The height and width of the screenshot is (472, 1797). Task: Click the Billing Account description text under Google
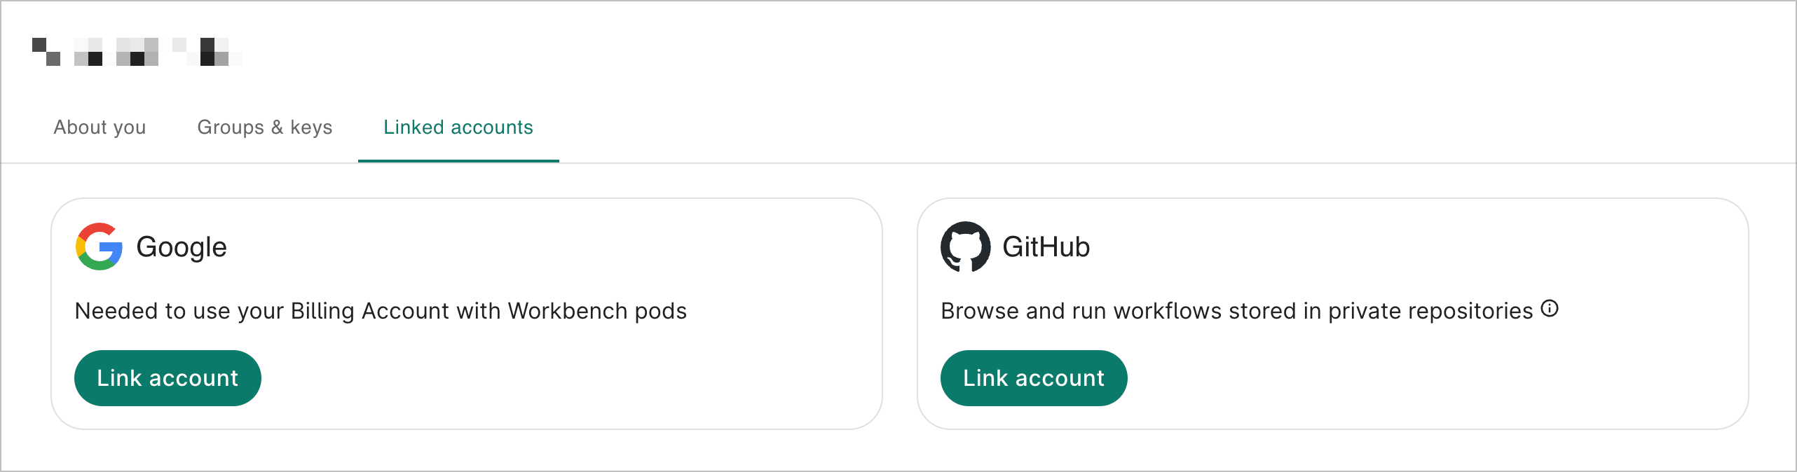click(x=381, y=310)
